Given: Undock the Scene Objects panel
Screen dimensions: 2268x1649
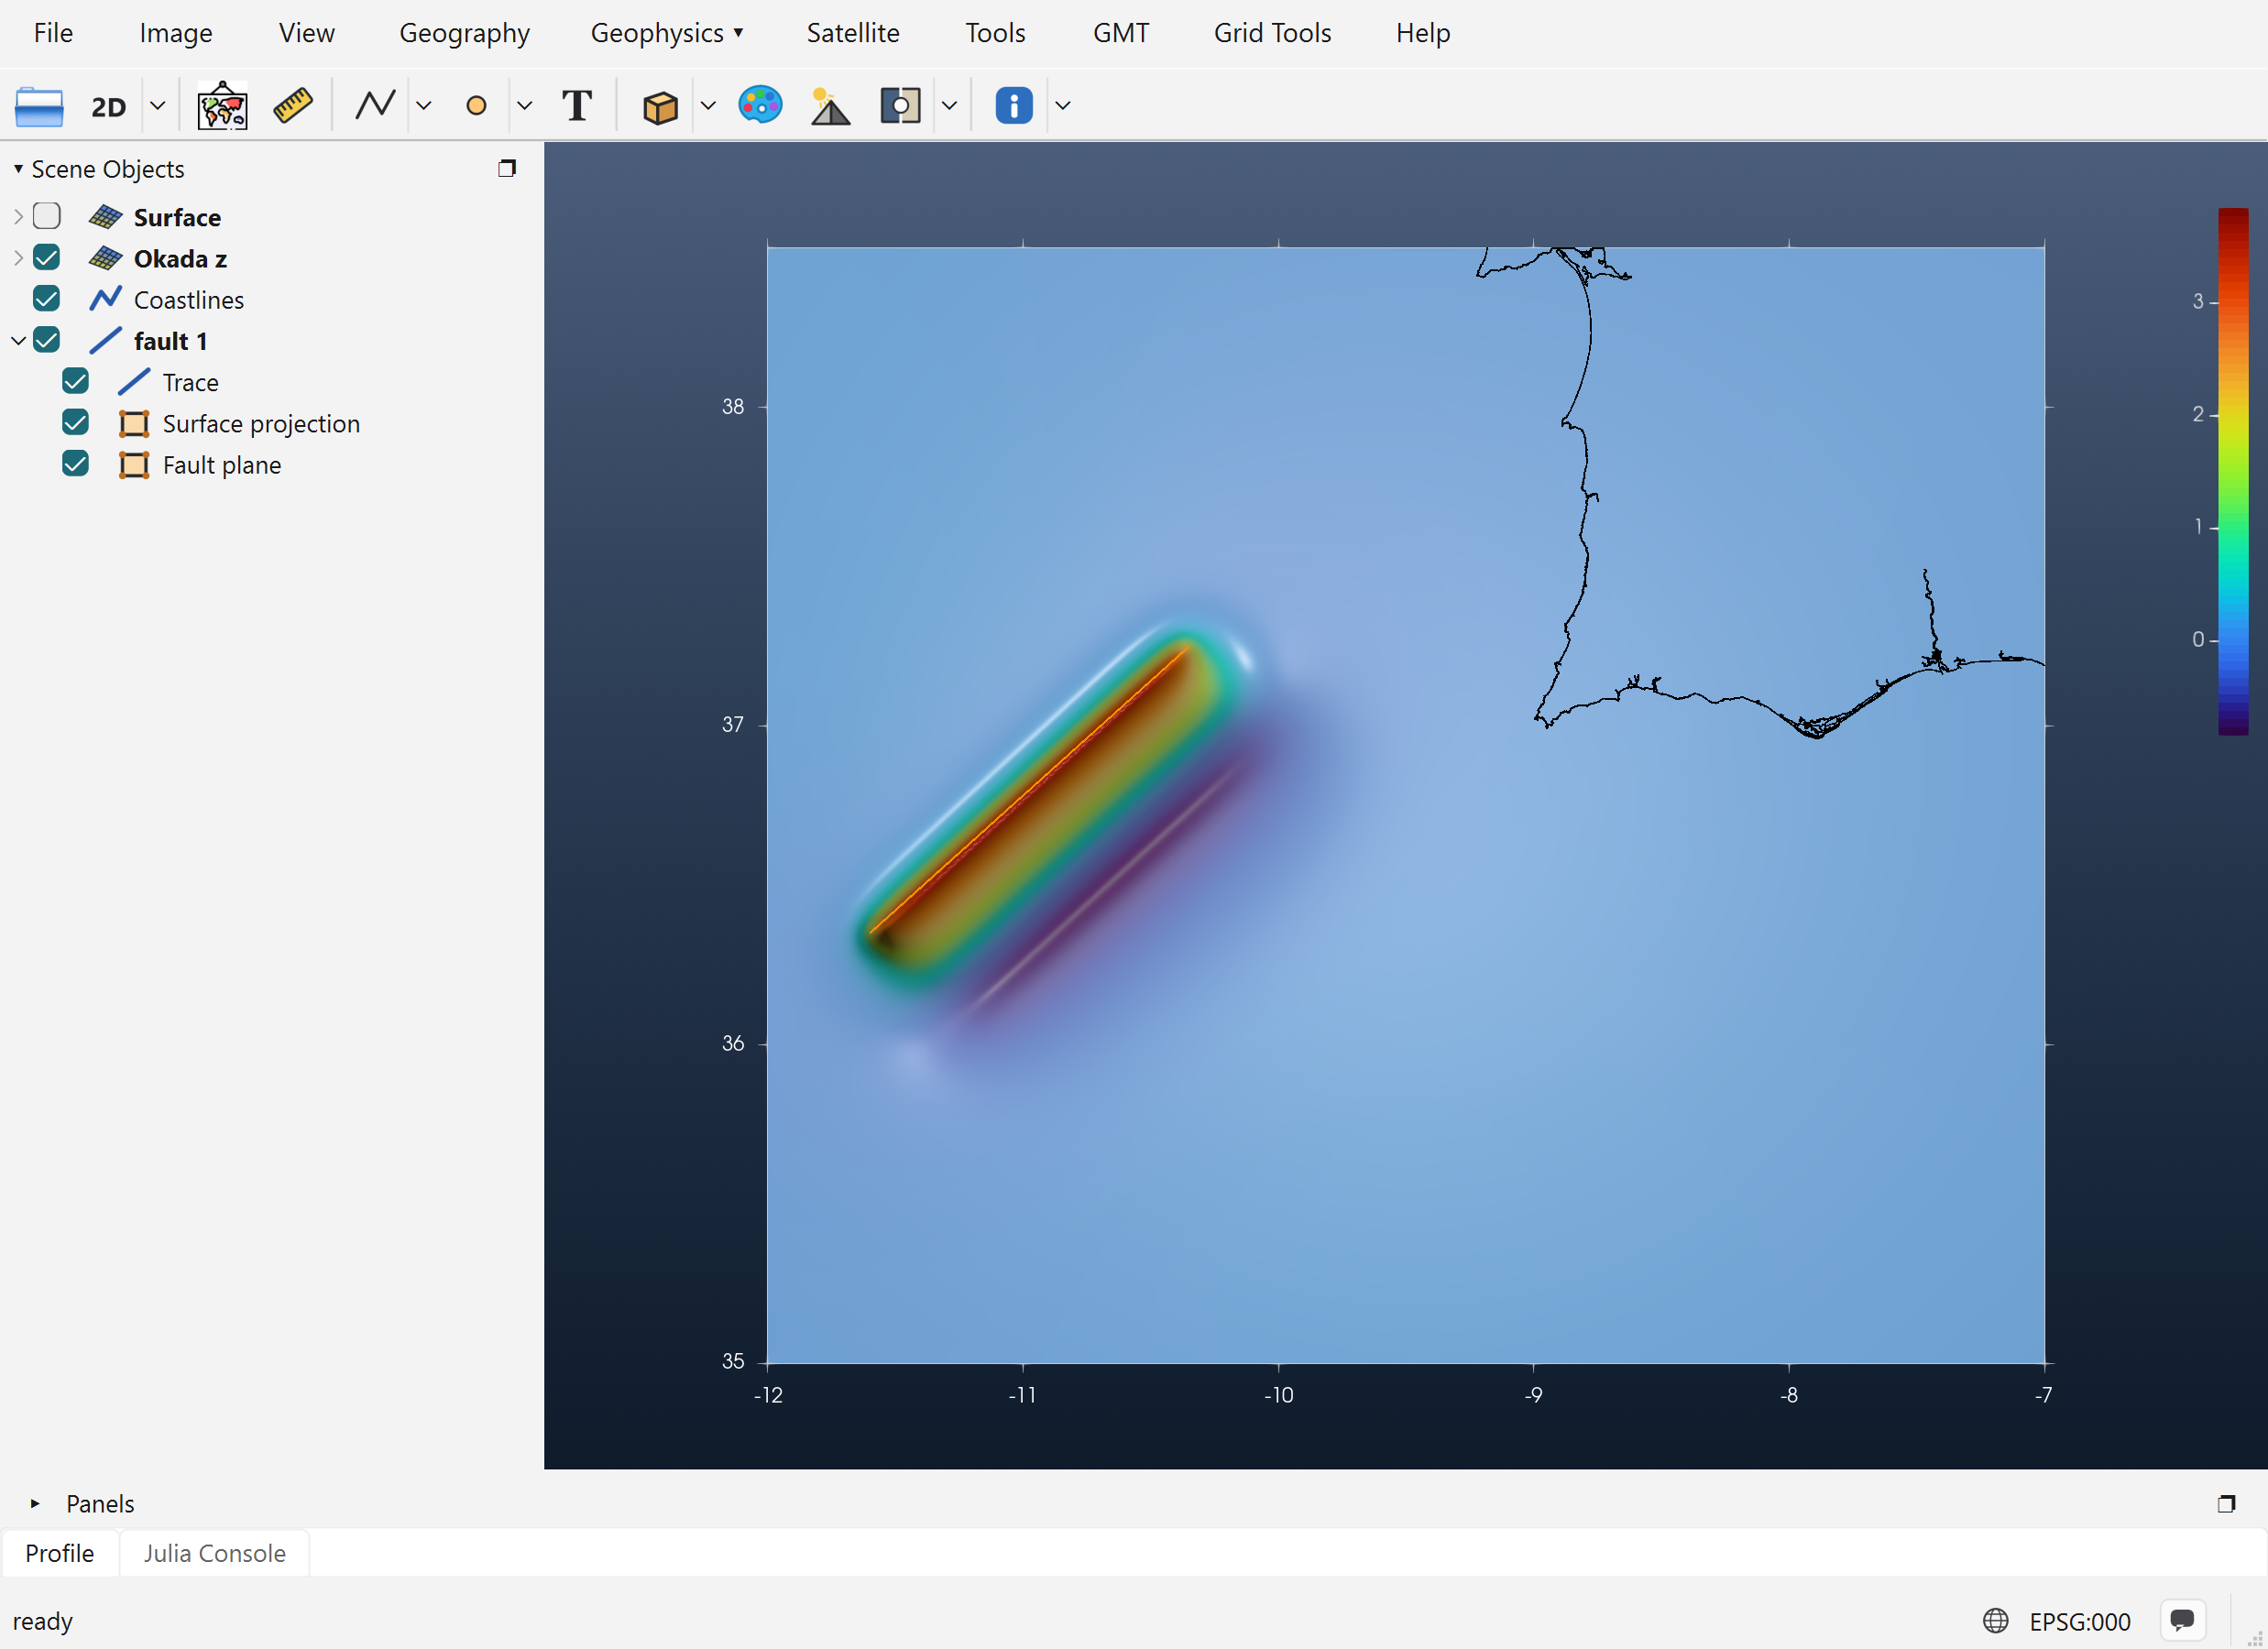Looking at the screenshot, I should click(507, 168).
